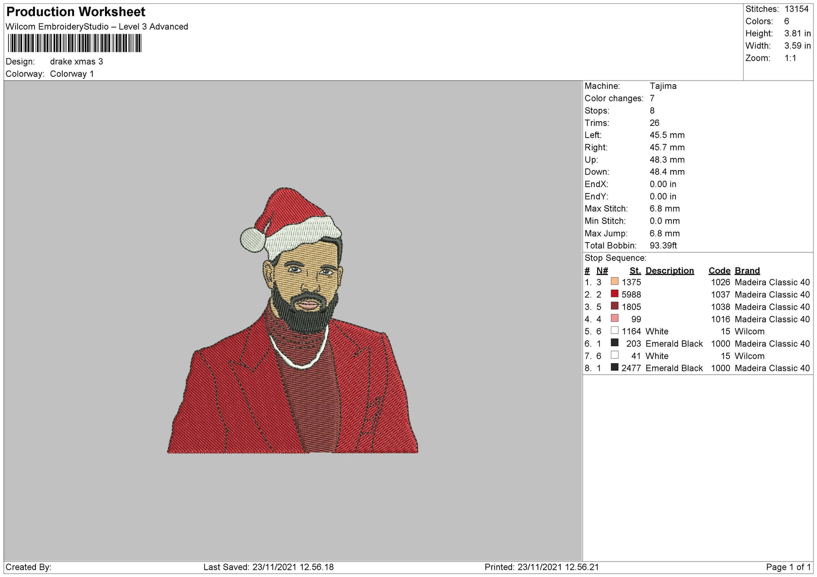Click the Stitches count value 13154
The image size is (817, 577).
pyautogui.click(x=796, y=9)
